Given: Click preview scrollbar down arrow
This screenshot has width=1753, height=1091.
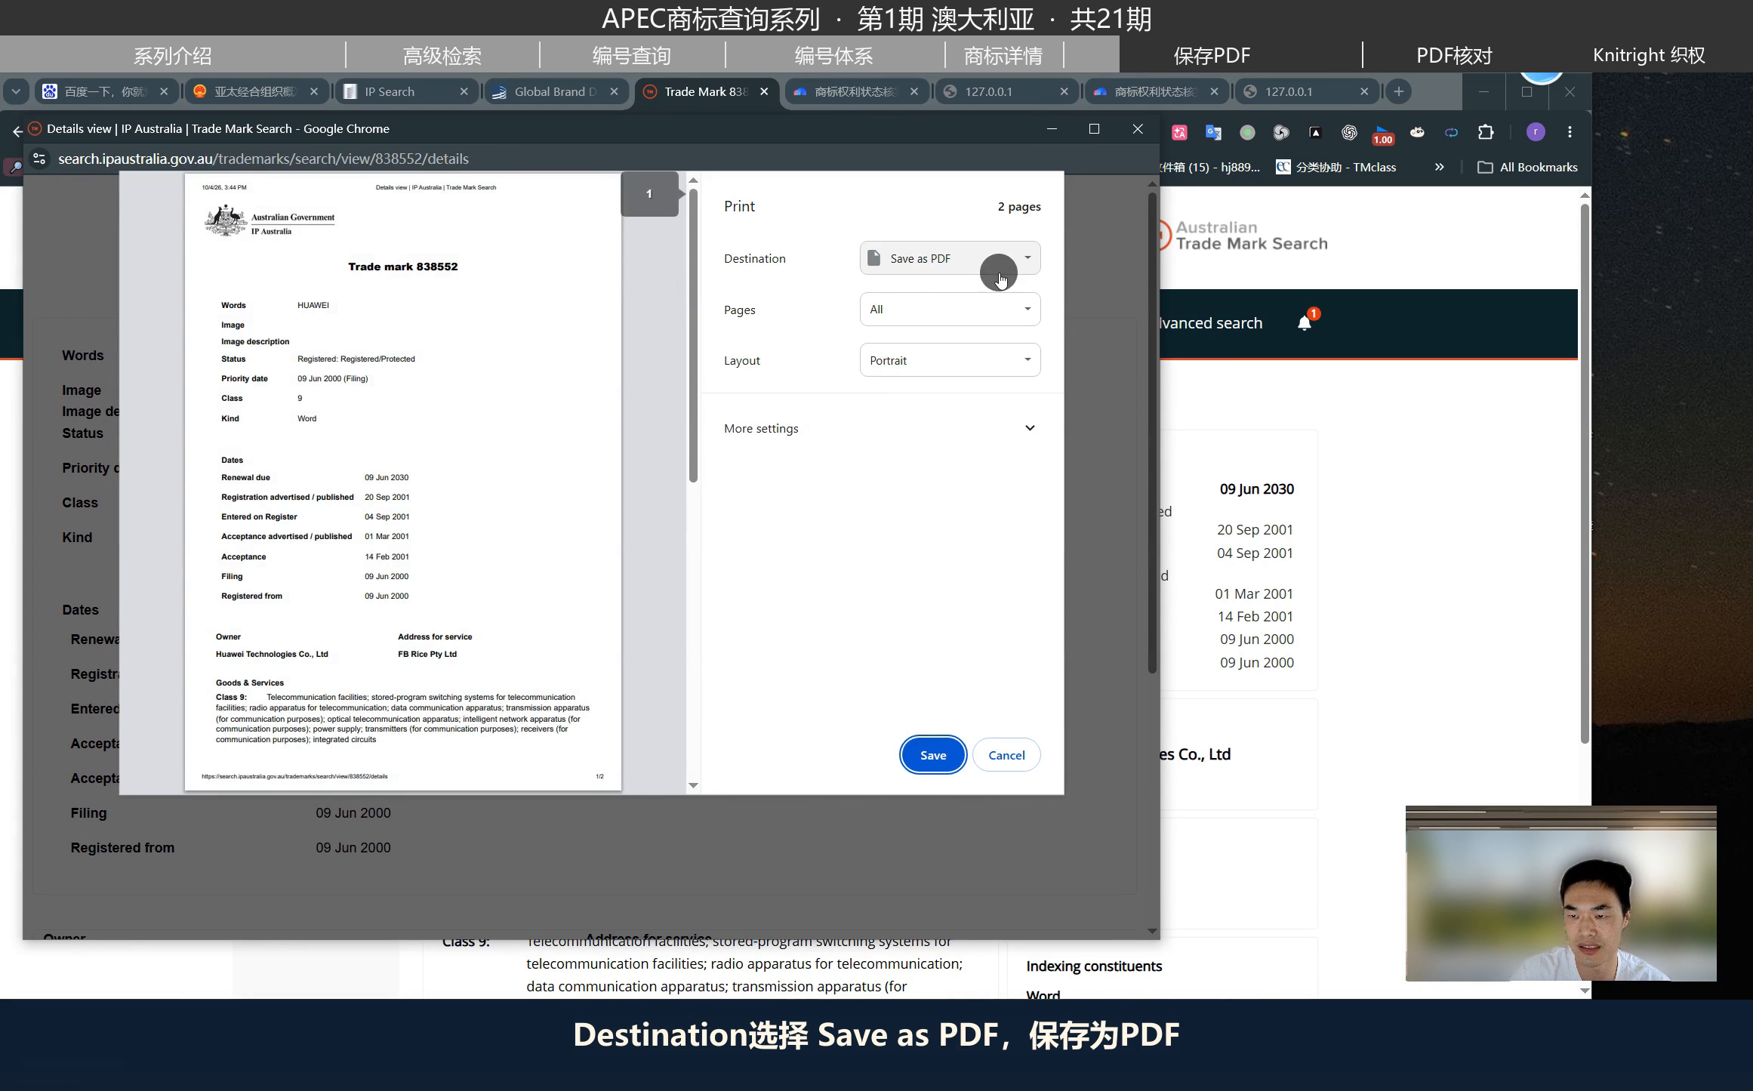Looking at the screenshot, I should tap(693, 785).
